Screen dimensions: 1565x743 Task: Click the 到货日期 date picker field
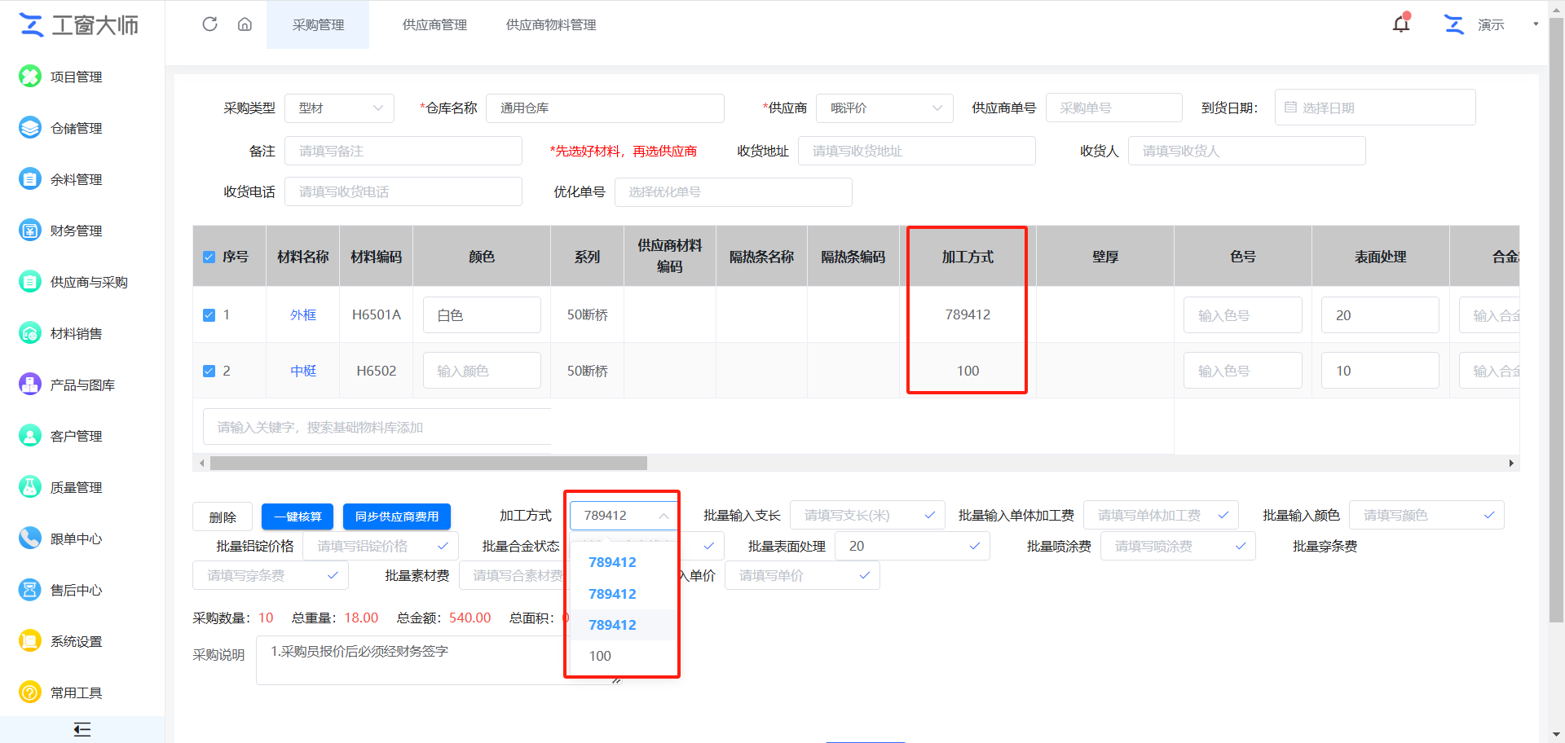[1374, 108]
